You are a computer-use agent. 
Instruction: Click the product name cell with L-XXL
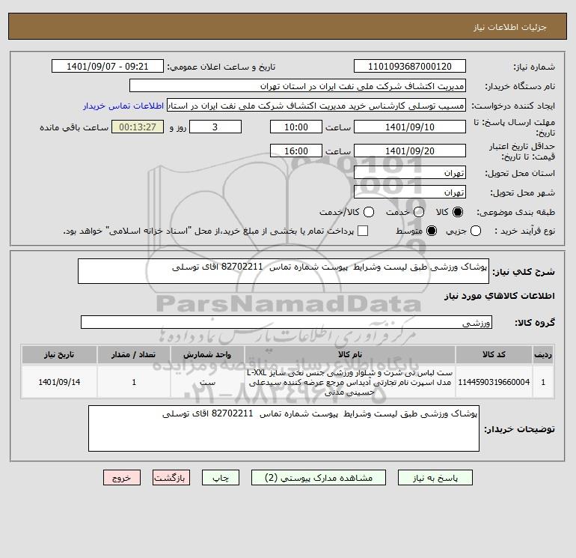pyautogui.click(x=350, y=382)
